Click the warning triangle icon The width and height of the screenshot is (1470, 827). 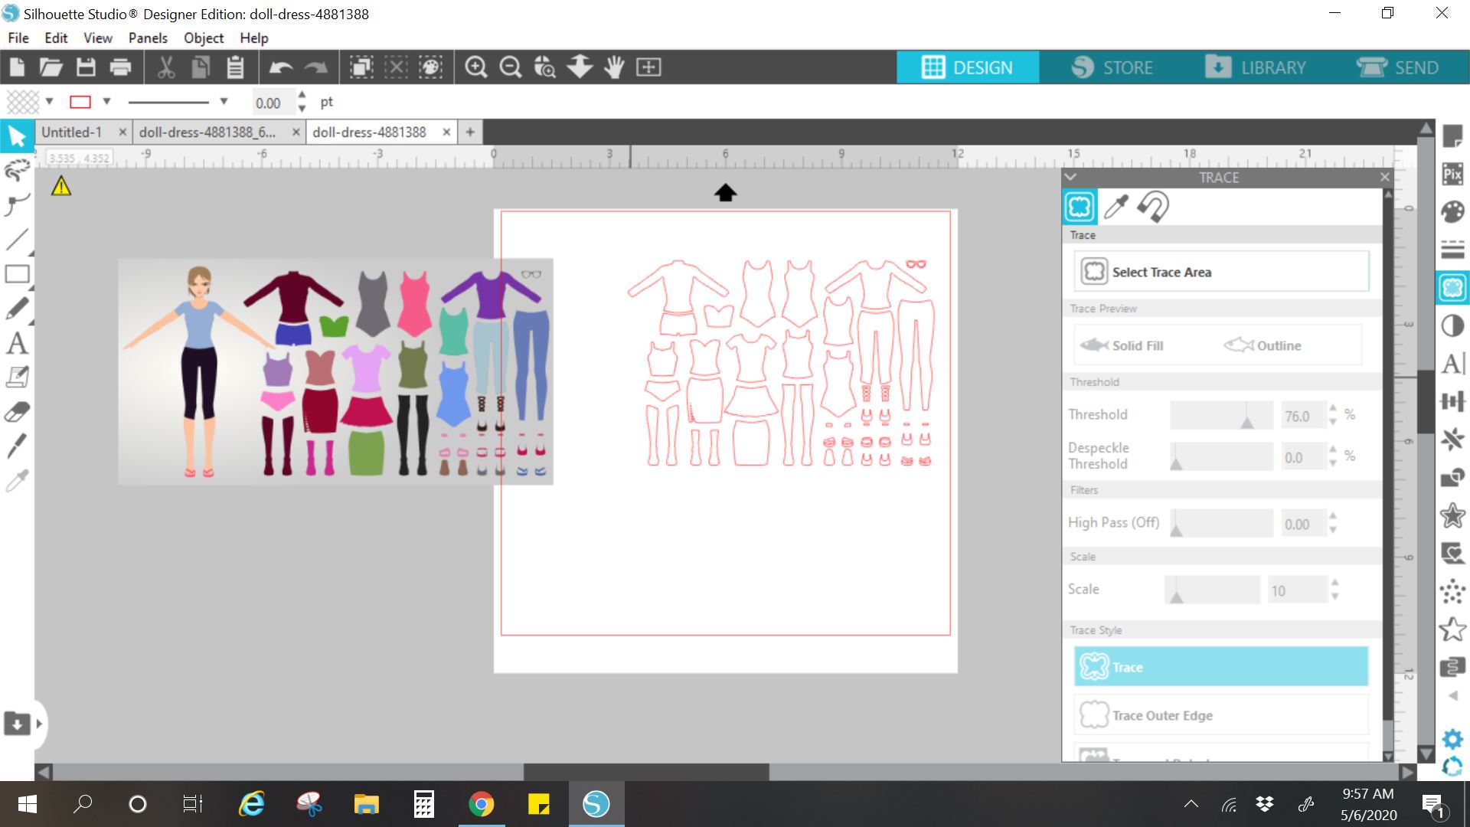tap(61, 185)
